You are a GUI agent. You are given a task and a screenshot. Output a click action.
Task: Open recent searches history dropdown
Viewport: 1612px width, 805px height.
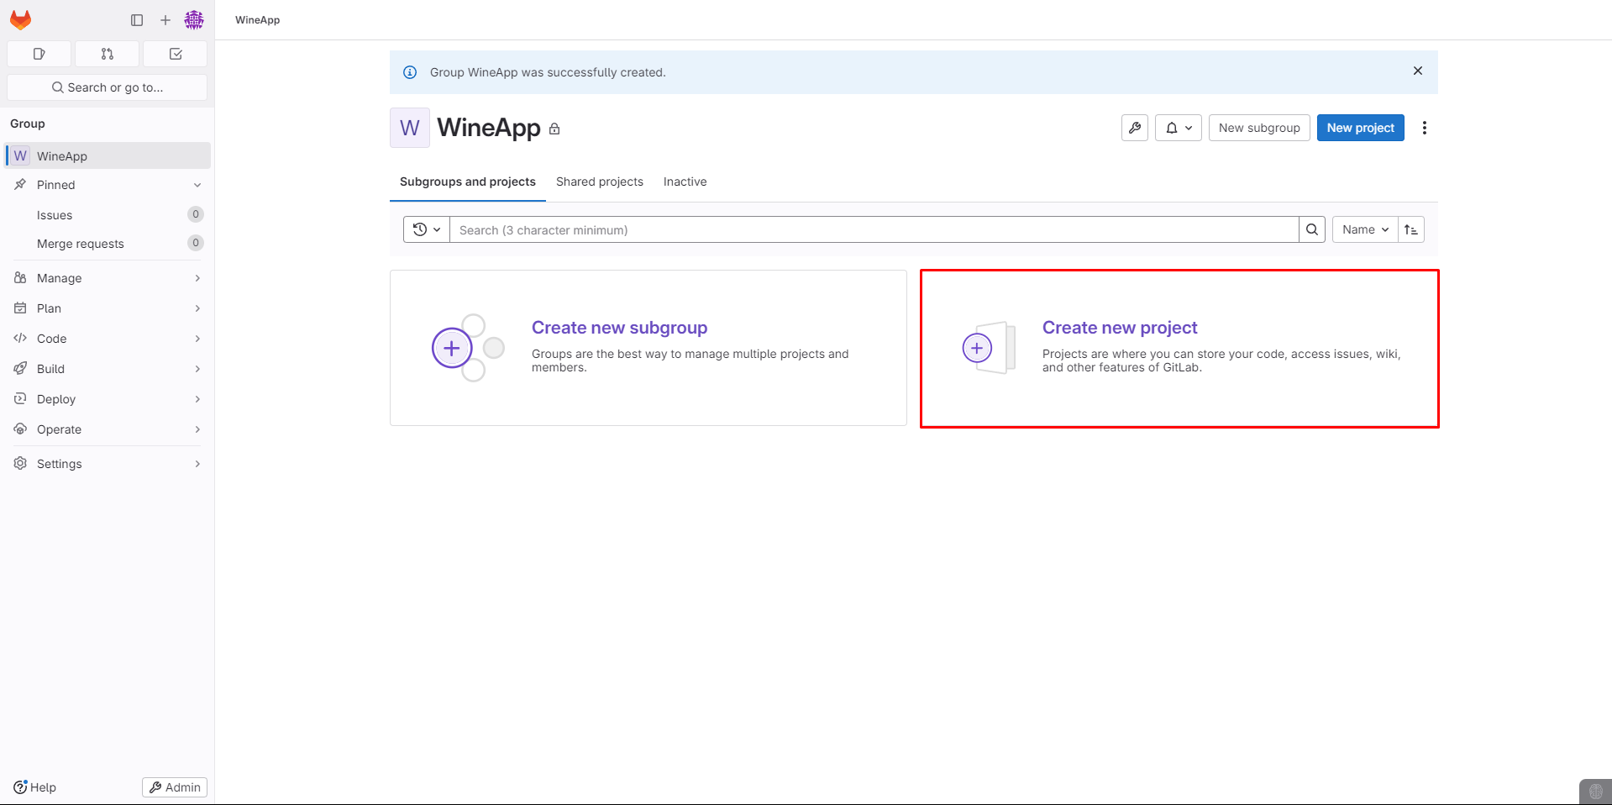coord(427,229)
